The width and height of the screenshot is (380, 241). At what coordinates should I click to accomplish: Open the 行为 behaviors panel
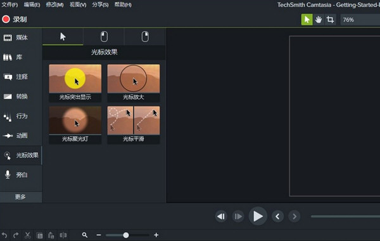[x=21, y=116]
